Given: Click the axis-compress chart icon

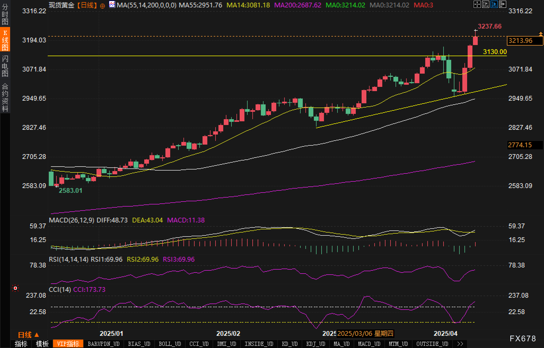Looking at the screenshot, I should 485,4.
